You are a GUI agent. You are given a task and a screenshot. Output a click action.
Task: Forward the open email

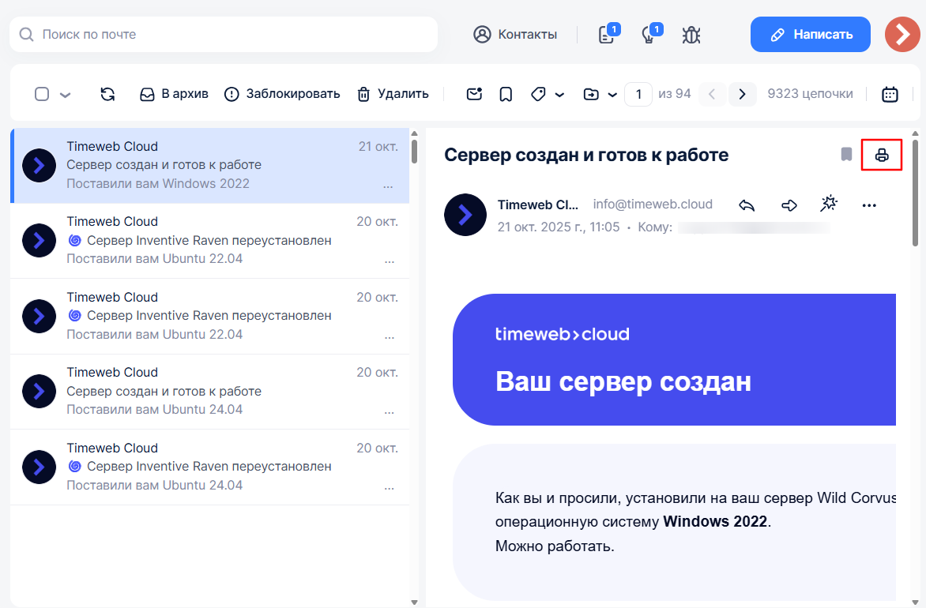788,204
